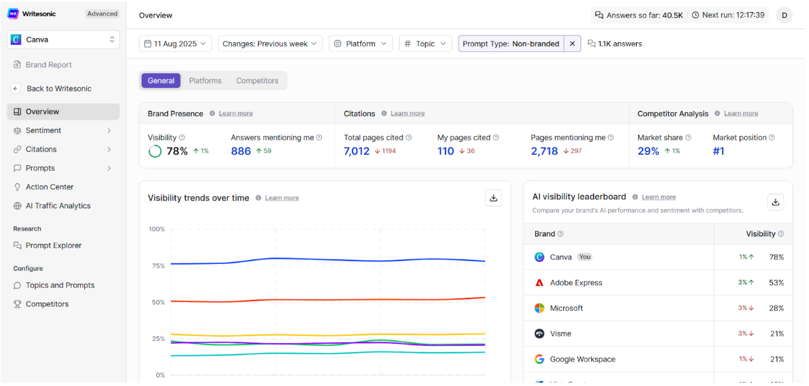809x386 pixels.
Task: Expand the Sentiment chevron
Action: pyautogui.click(x=109, y=131)
